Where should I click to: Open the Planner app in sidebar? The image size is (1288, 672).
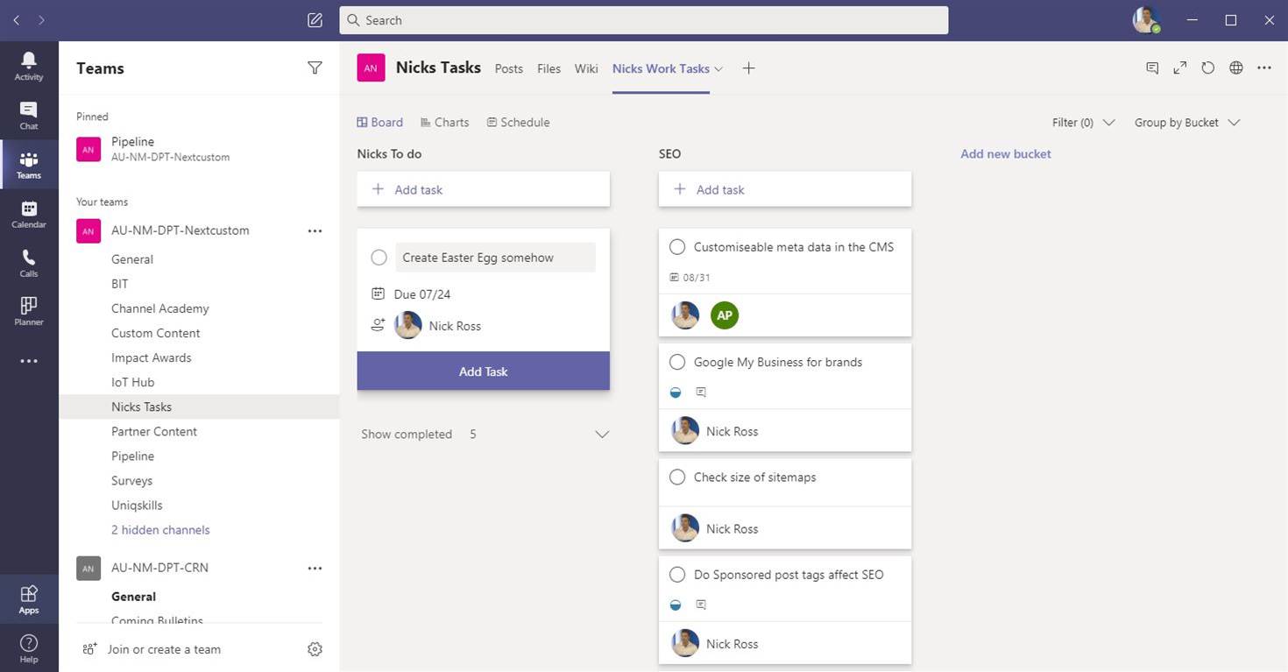(29, 311)
